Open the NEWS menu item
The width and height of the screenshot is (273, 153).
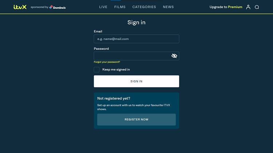tap(169, 7)
